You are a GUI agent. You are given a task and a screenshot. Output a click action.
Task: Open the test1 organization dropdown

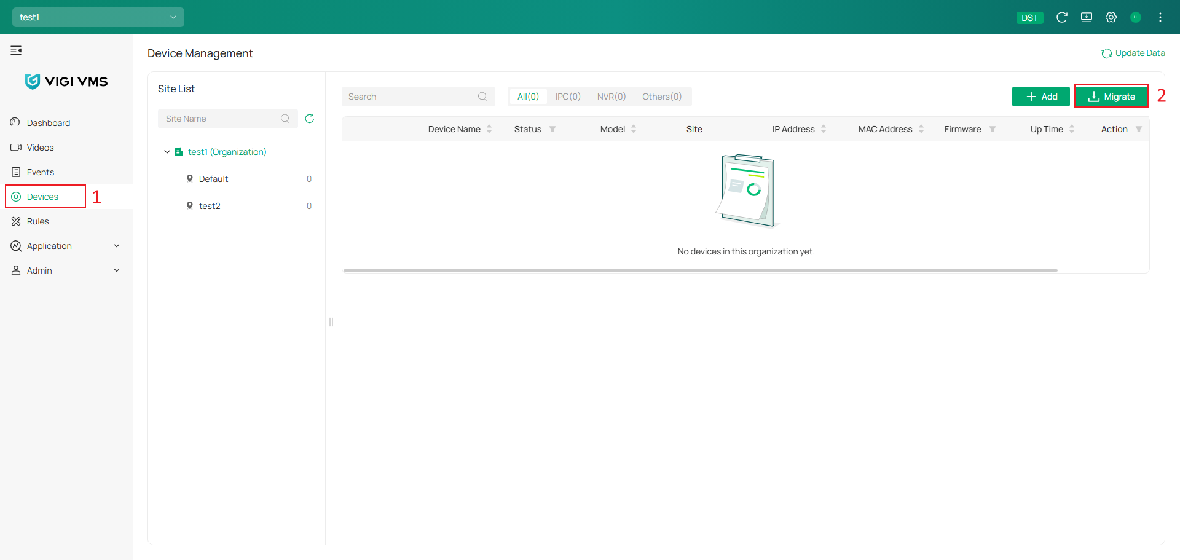pos(98,17)
